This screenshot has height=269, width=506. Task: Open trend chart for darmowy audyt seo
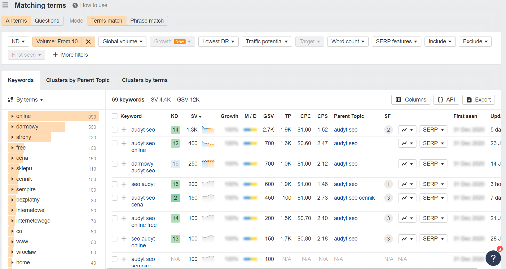click(407, 164)
